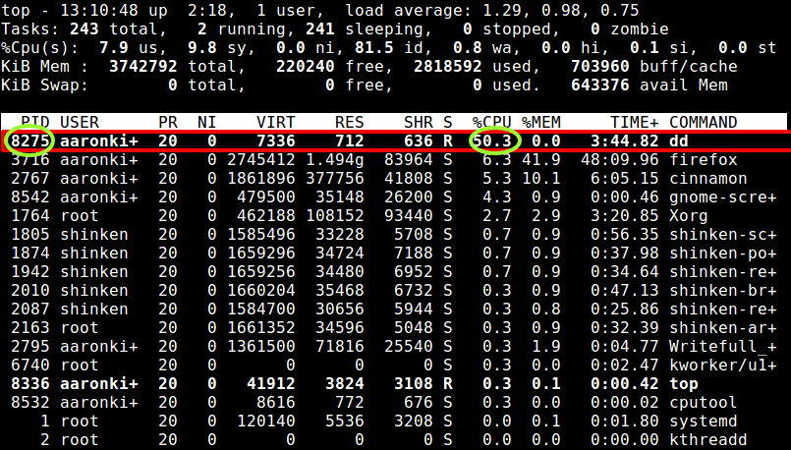Click the circled 50.3 CPU value
Image resolution: width=791 pixels, height=450 pixels.
(494, 141)
